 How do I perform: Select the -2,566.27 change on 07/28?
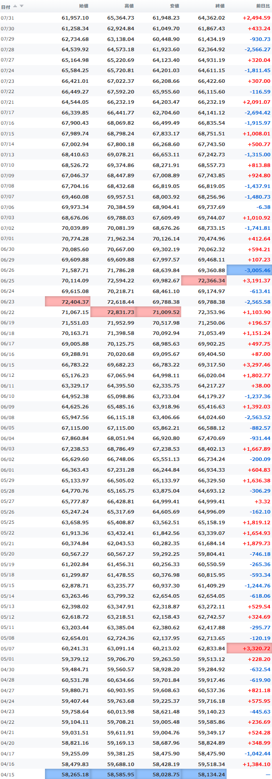pos(257,49)
